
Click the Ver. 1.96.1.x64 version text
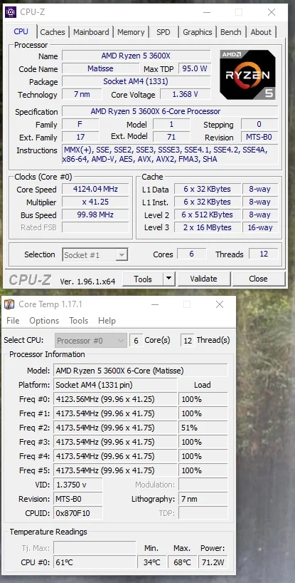click(87, 282)
